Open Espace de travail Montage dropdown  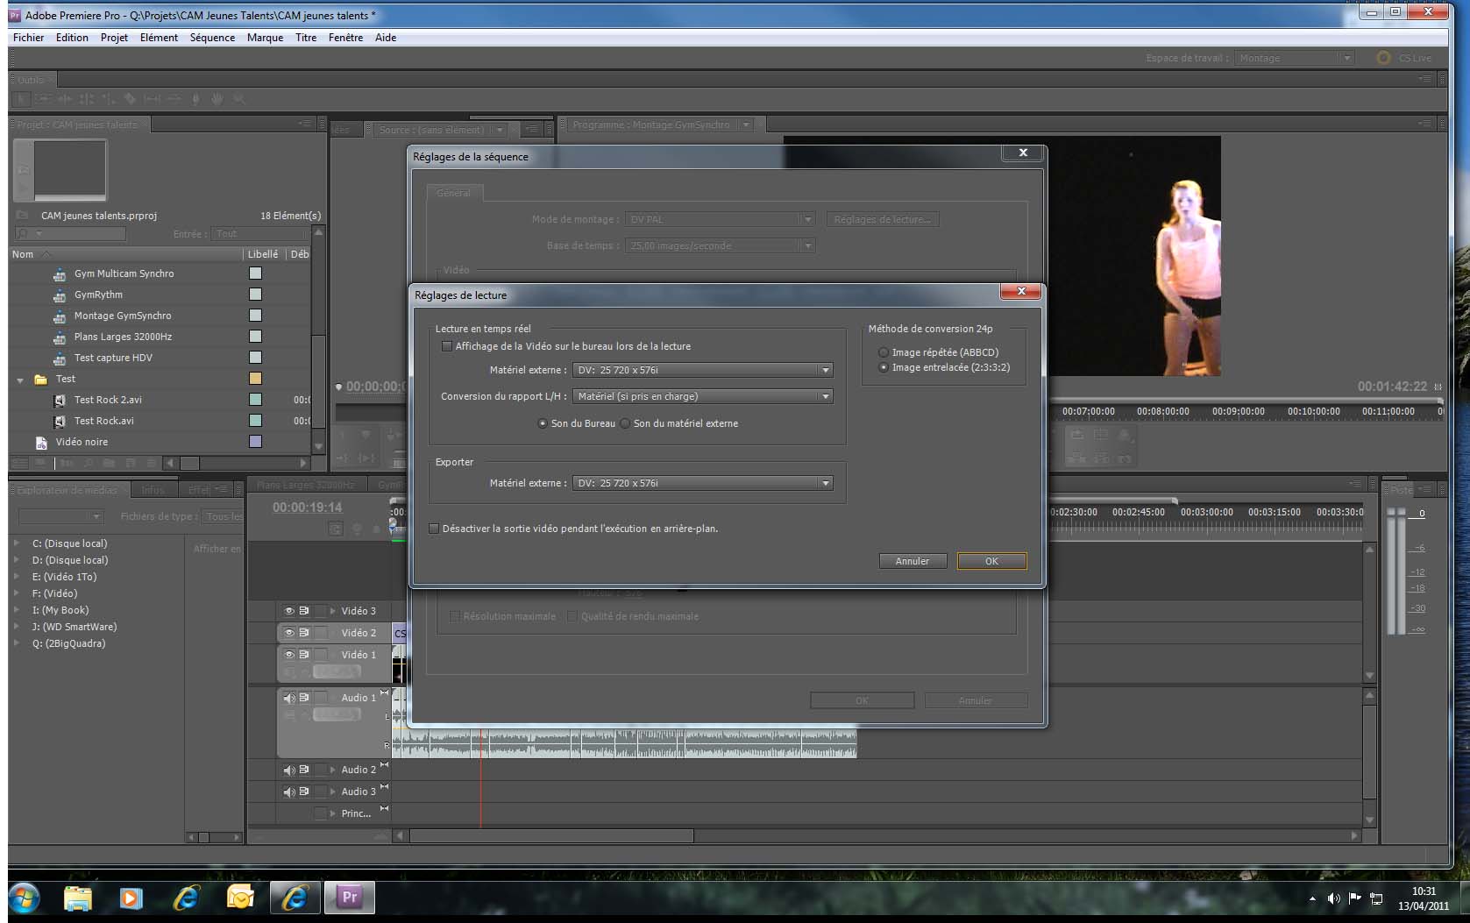point(1295,58)
